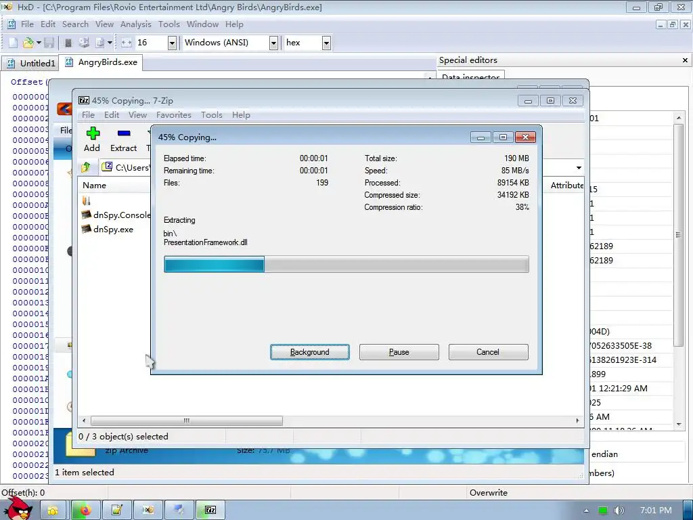Click the Pause button in copy dialog
The width and height of the screenshot is (693, 520).
pos(399,352)
